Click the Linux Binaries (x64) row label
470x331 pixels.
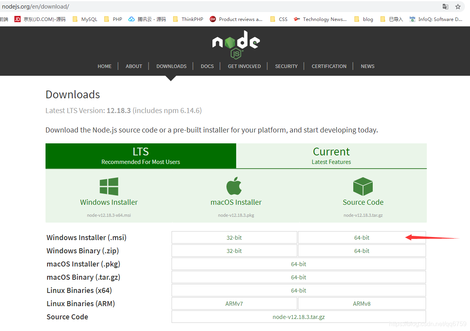click(x=79, y=291)
